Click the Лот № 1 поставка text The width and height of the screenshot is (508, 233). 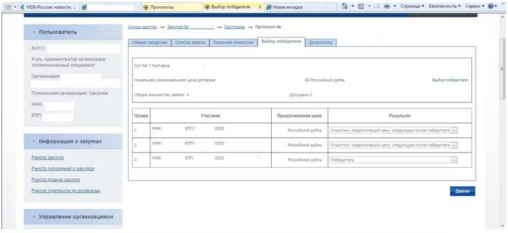point(152,66)
